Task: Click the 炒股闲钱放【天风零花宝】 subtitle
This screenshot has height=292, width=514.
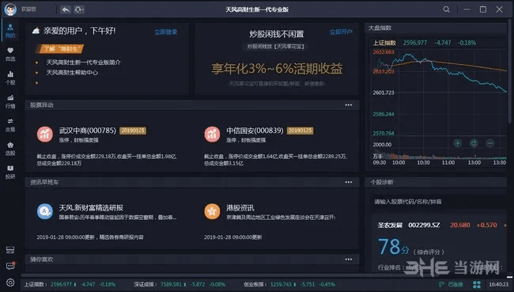Action: pyautogui.click(x=276, y=47)
